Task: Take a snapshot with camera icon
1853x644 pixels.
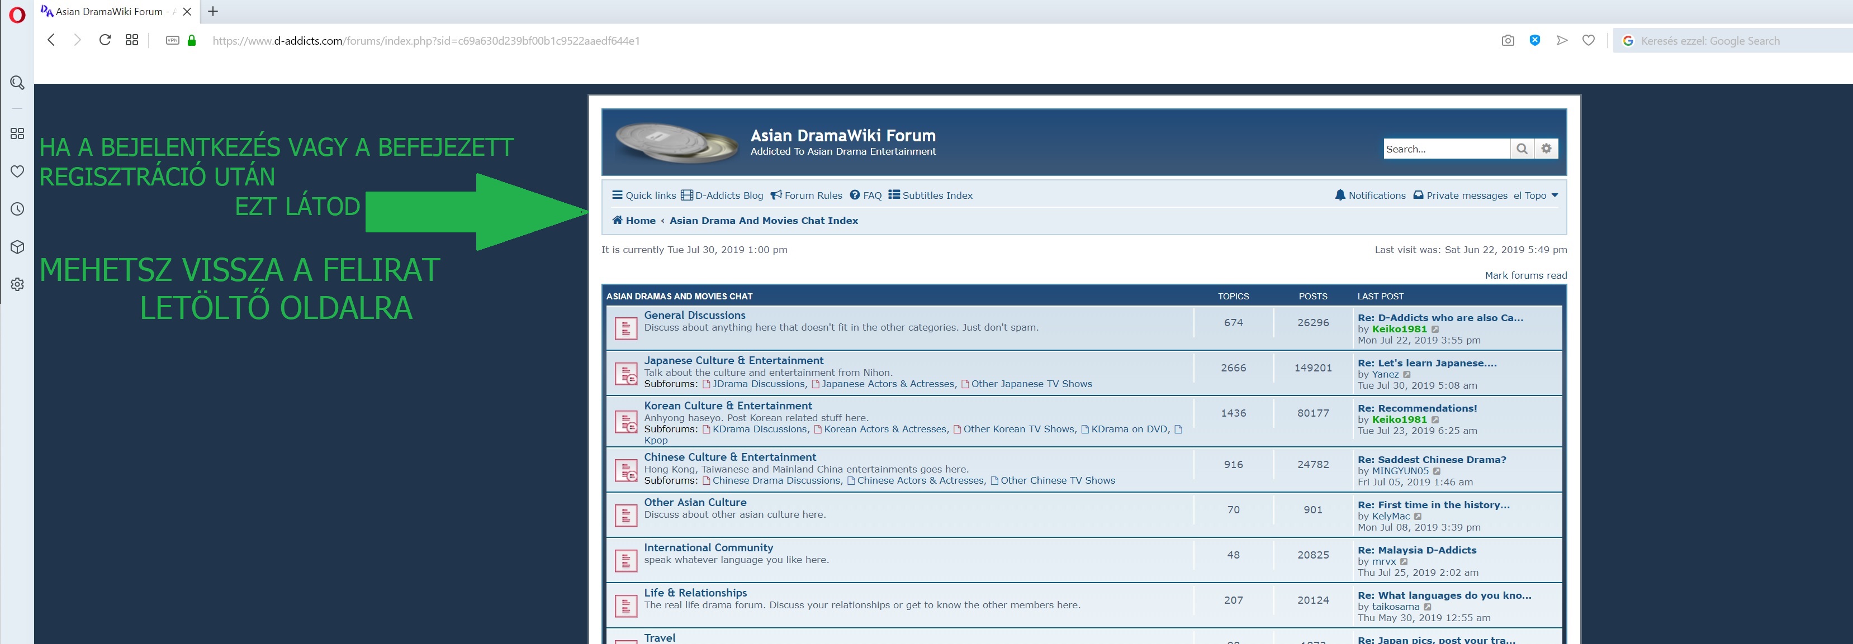Action: tap(1508, 41)
